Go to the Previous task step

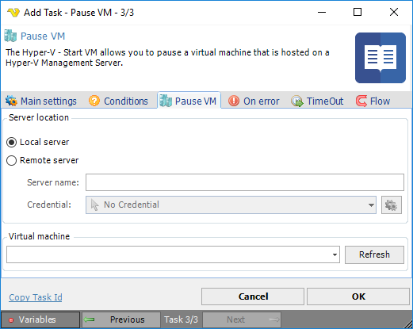click(121, 319)
